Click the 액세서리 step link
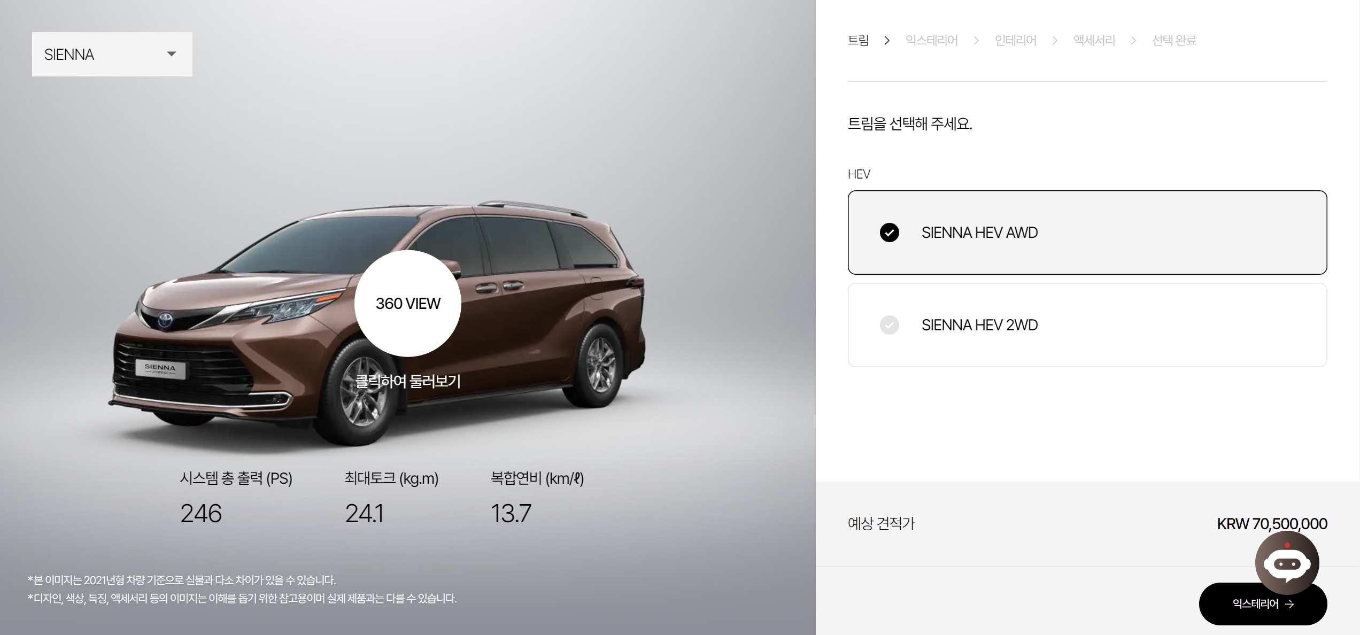Image resolution: width=1360 pixels, height=635 pixels. click(x=1094, y=41)
